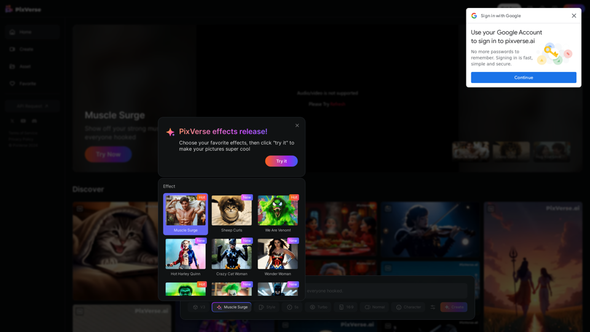This screenshot has width=590, height=332.
Task: Go to Home in the sidebar
Action: pyautogui.click(x=33, y=32)
